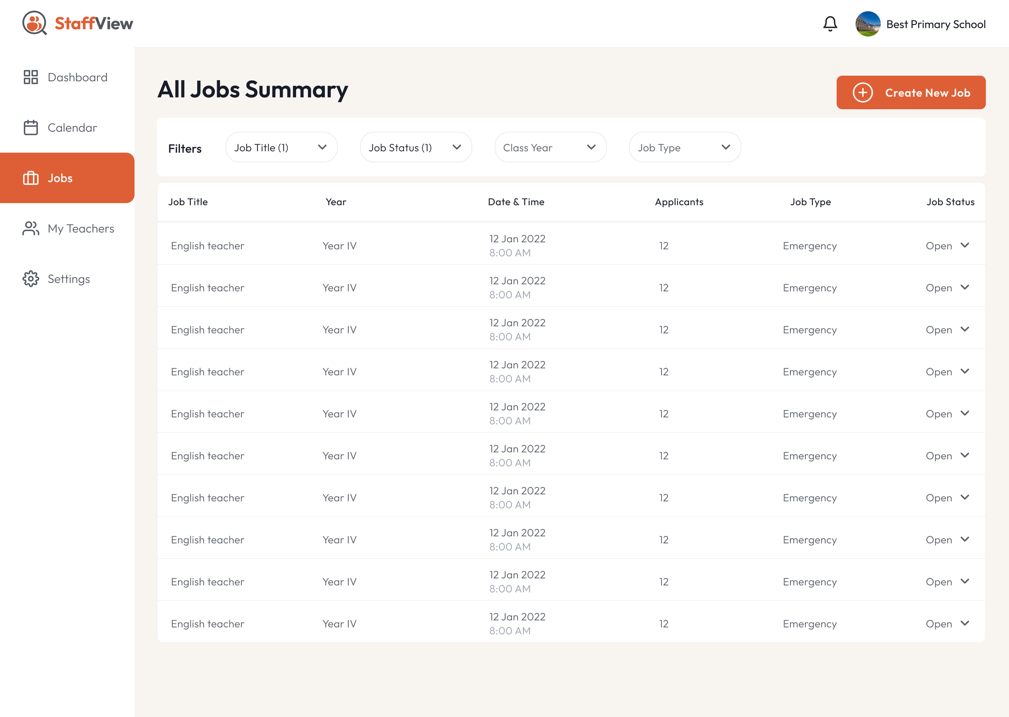The image size is (1009, 717).
Task: Open the Best Primary School account
Action: click(x=936, y=24)
